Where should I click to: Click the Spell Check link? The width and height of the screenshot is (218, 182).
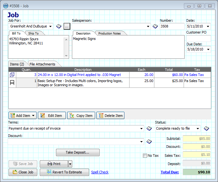100,172
